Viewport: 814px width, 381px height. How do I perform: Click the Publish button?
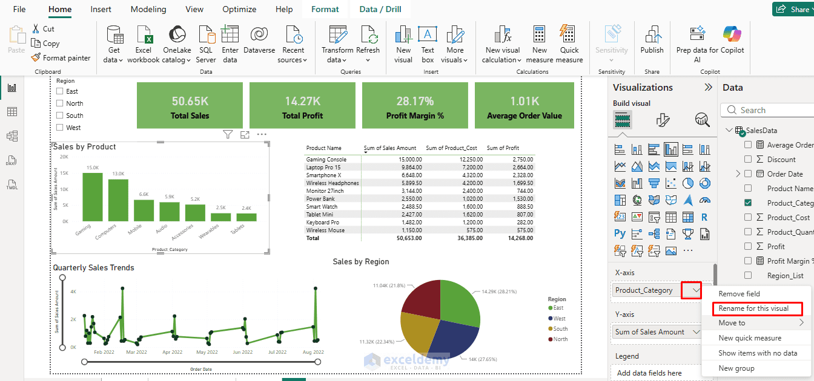click(652, 41)
